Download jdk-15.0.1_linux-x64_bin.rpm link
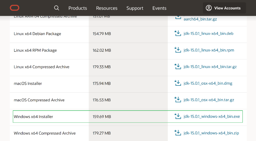The image size is (256, 141). point(209,50)
